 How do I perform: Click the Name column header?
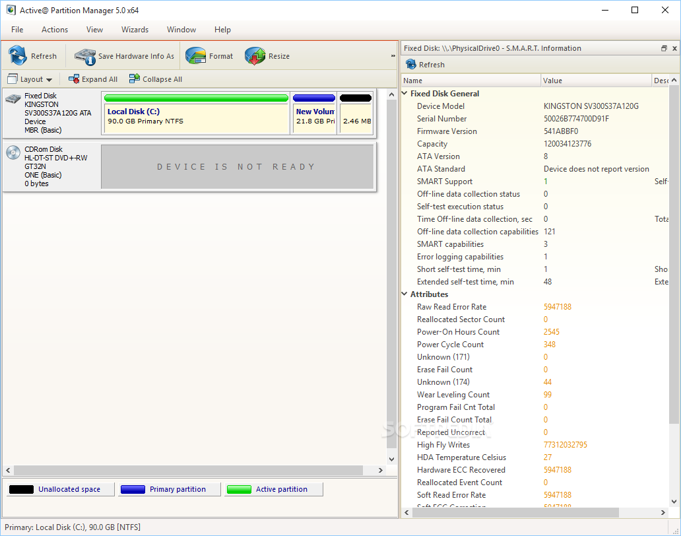pyautogui.click(x=470, y=81)
